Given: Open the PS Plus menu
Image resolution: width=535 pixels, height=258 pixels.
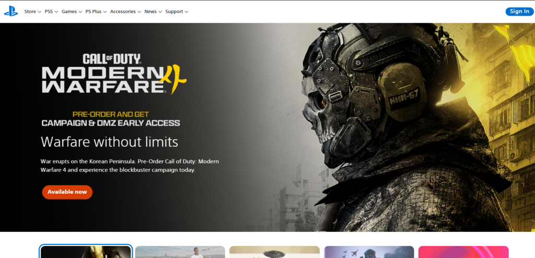Looking at the screenshot, I should [x=93, y=11].
